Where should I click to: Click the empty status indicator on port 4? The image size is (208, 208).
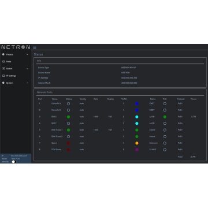click(68, 124)
